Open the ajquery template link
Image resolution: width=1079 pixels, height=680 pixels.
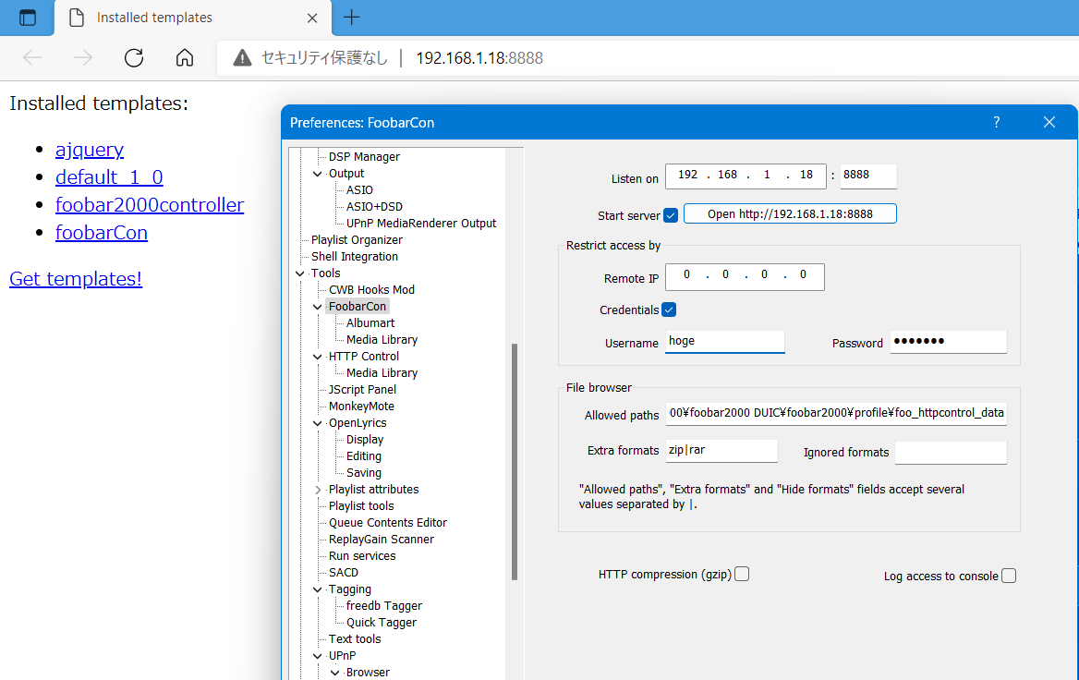tap(90, 150)
